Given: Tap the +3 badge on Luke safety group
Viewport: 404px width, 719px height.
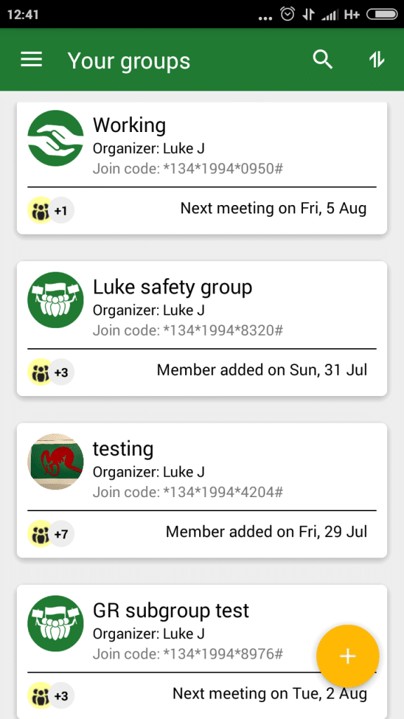Looking at the screenshot, I should pyautogui.click(x=62, y=372).
